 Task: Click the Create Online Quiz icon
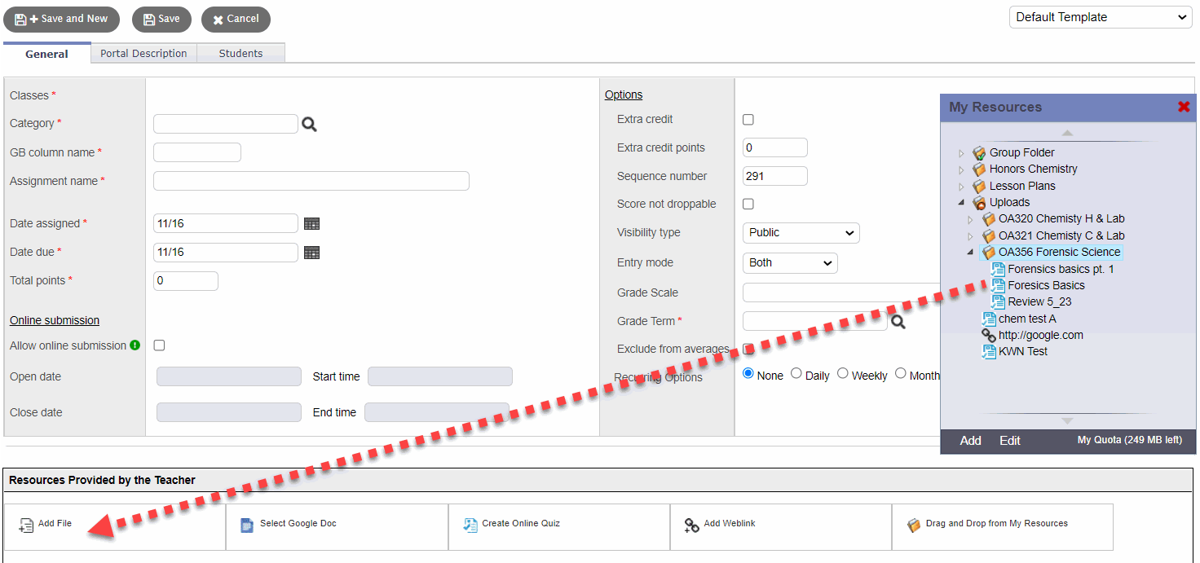pos(470,524)
